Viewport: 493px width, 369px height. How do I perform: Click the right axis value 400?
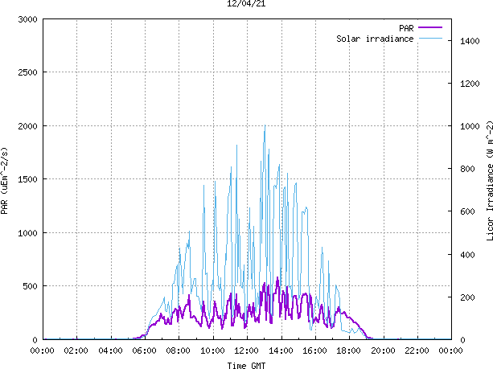[467, 255]
